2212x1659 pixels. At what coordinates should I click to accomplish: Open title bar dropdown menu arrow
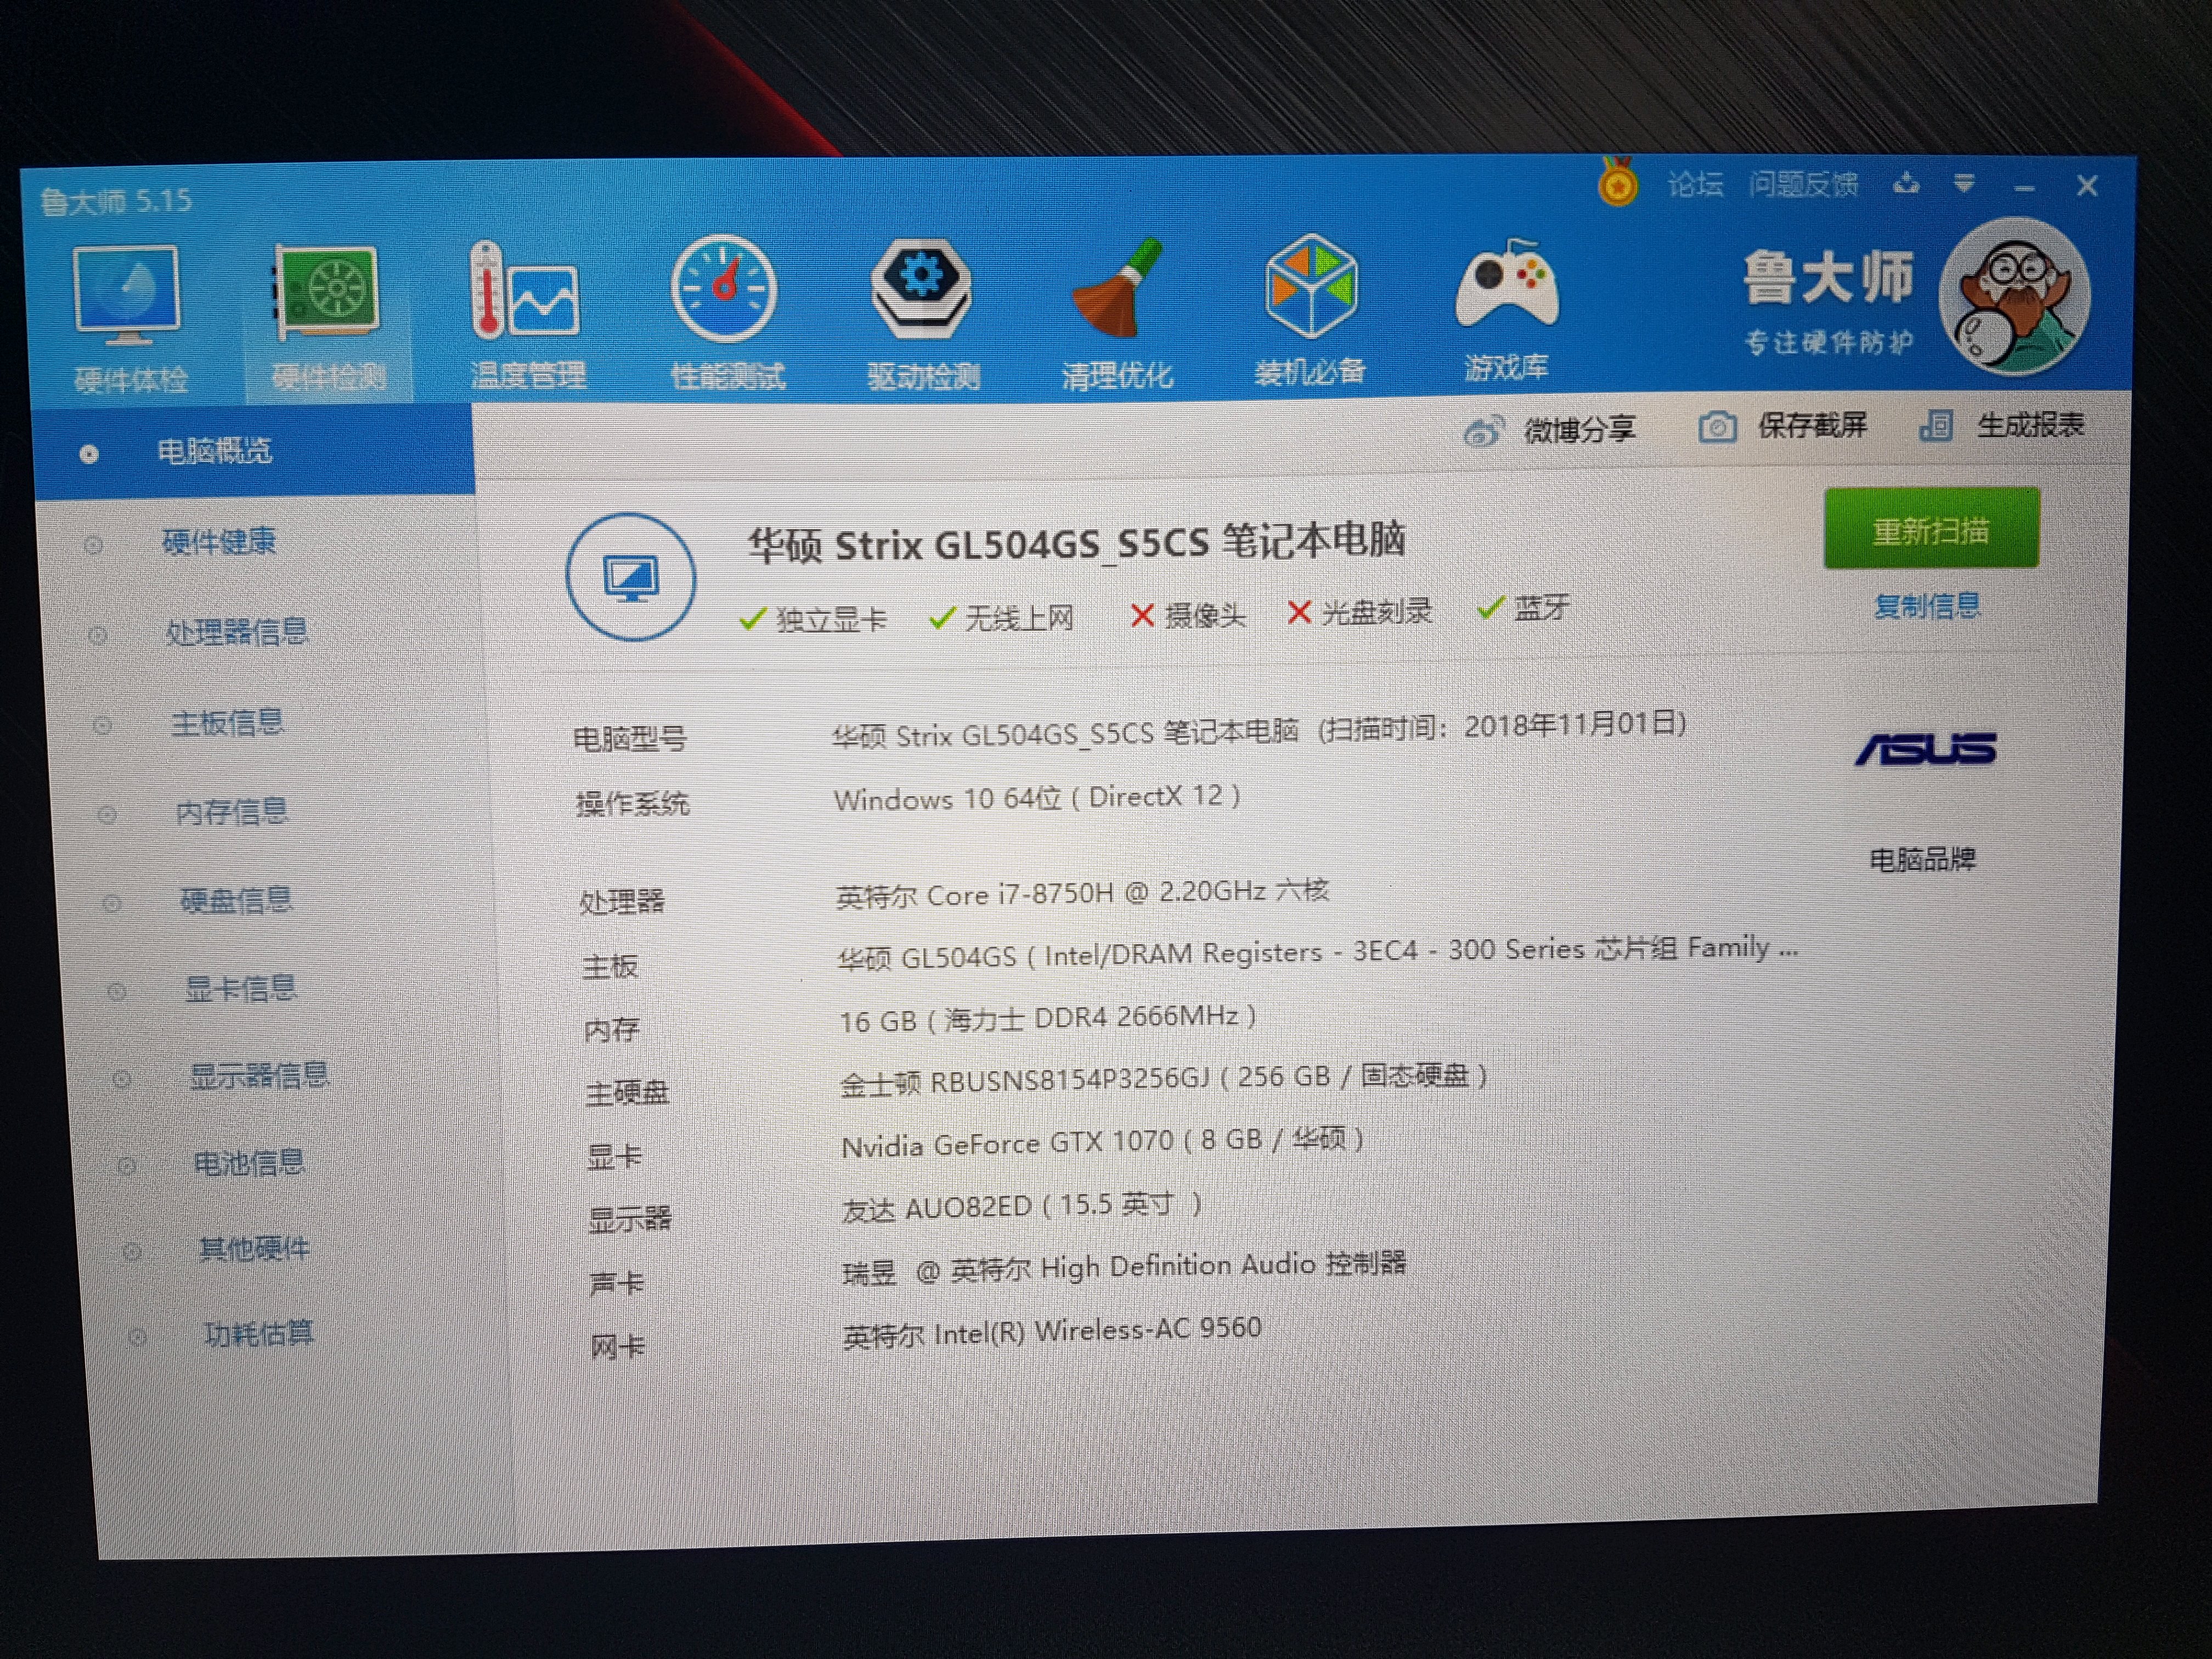(x=1964, y=184)
